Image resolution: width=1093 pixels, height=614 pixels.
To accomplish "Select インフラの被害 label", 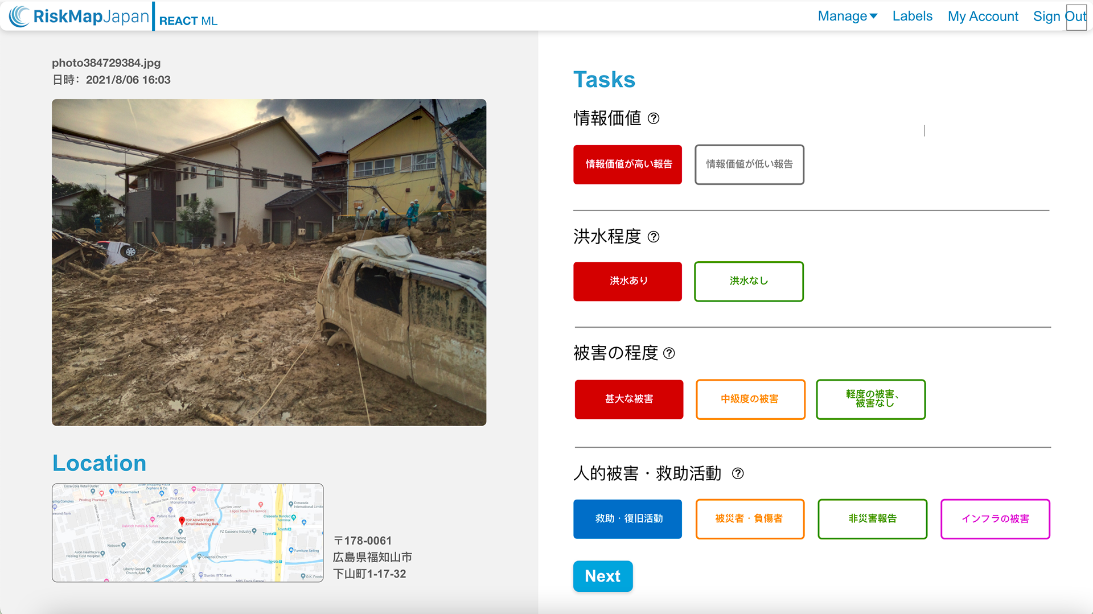I will (995, 518).
